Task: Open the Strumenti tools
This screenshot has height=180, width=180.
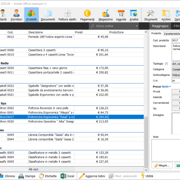Action: tap(151, 15)
